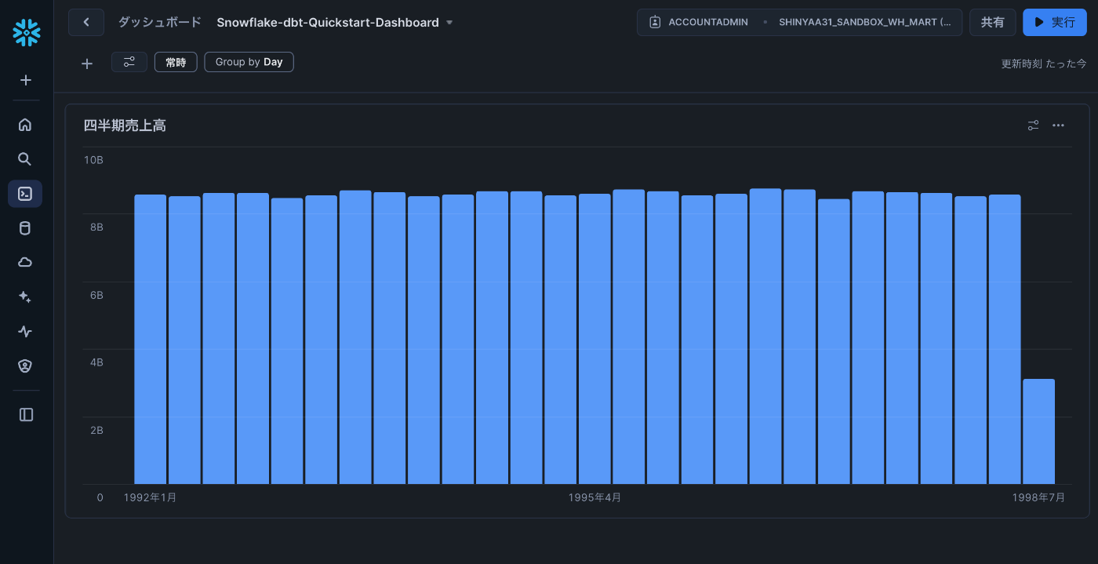
Task: Click the sidebar plus create icon
Action: pyautogui.click(x=25, y=80)
